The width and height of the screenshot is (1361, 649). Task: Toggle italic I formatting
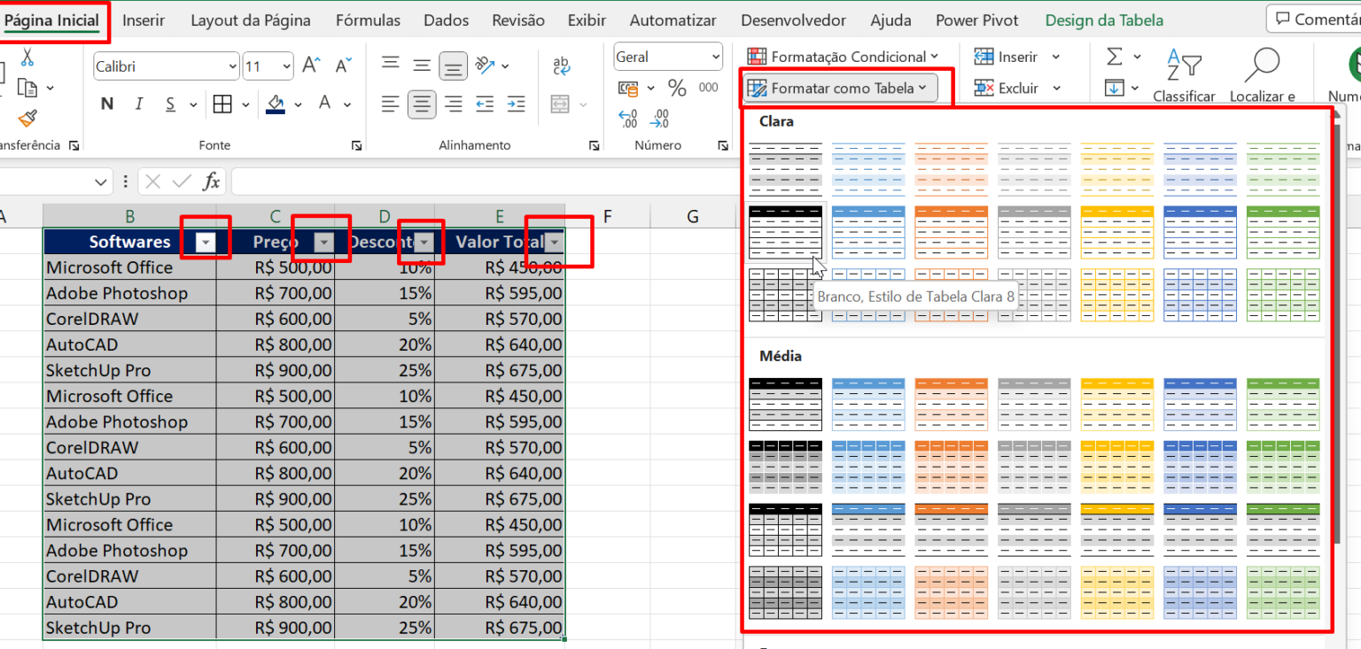[x=138, y=104]
